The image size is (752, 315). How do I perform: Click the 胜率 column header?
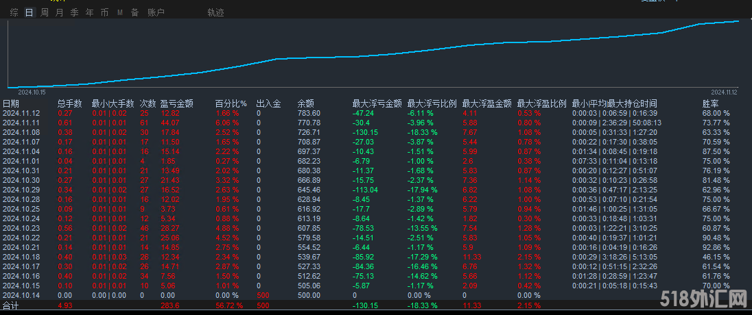pyautogui.click(x=711, y=103)
